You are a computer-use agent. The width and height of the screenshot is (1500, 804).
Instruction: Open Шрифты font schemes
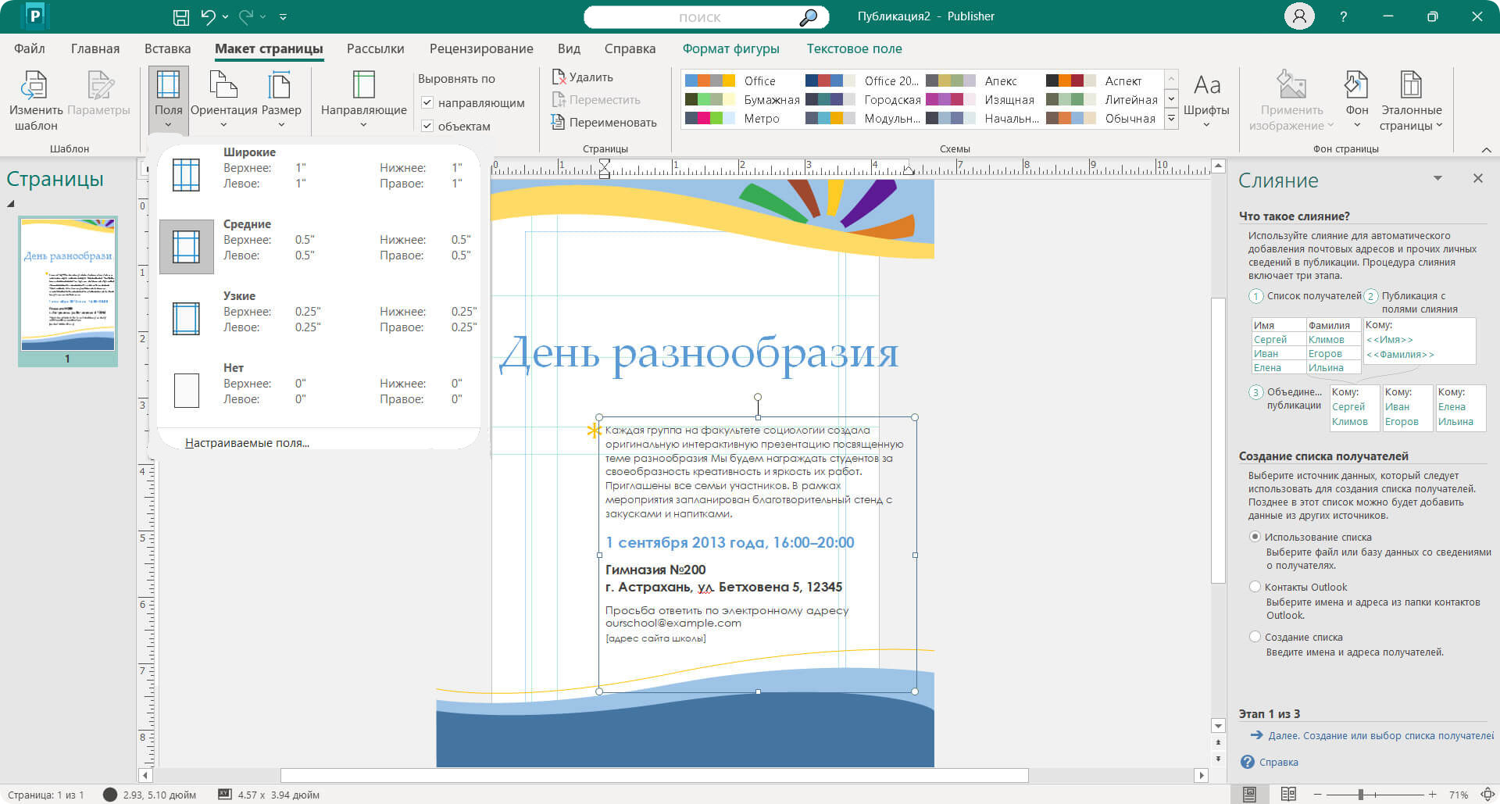[1206, 101]
